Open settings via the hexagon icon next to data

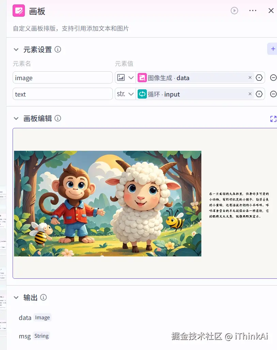[259, 77]
